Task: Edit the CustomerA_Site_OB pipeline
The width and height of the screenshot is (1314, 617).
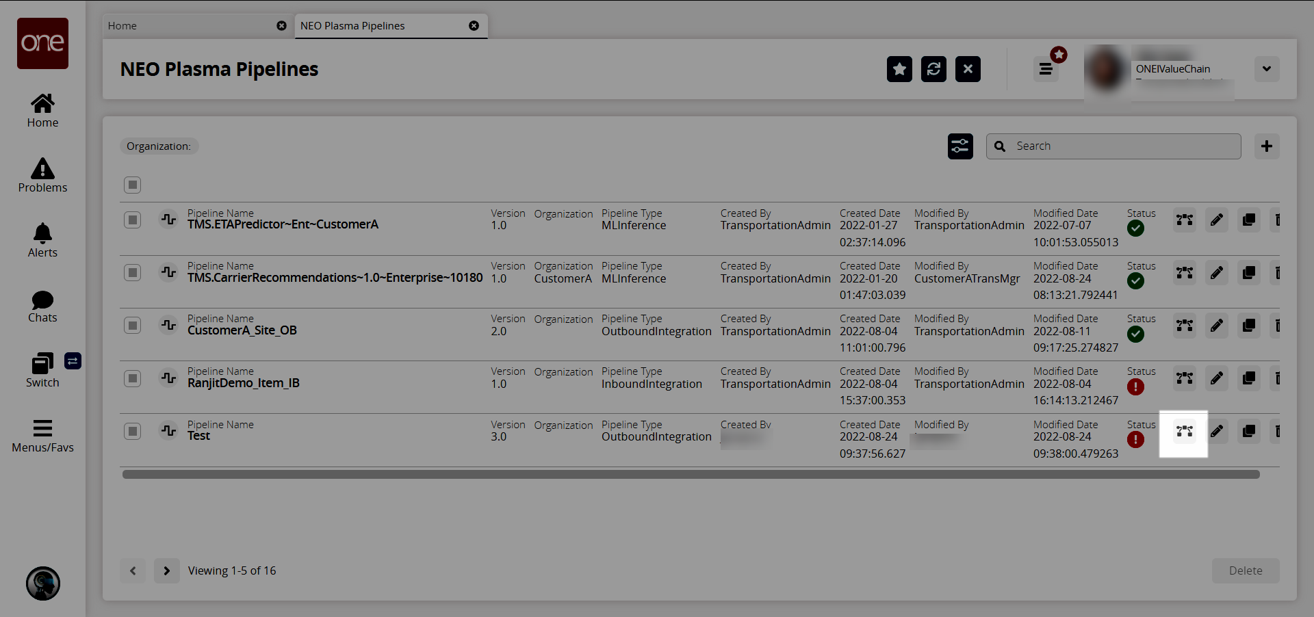Action: click(x=1217, y=326)
